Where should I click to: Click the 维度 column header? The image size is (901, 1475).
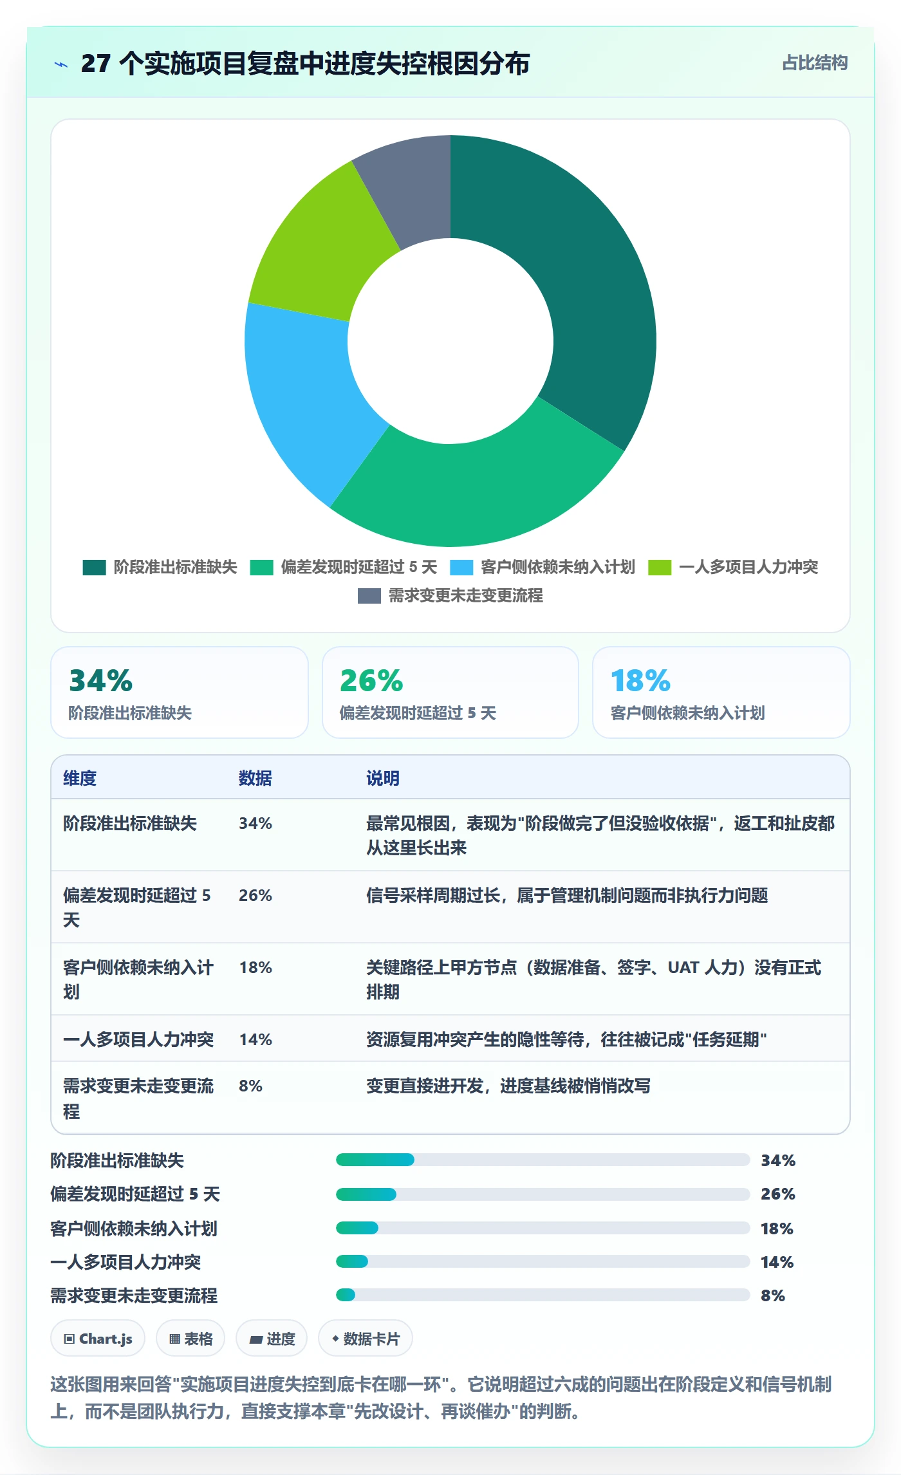(x=80, y=778)
